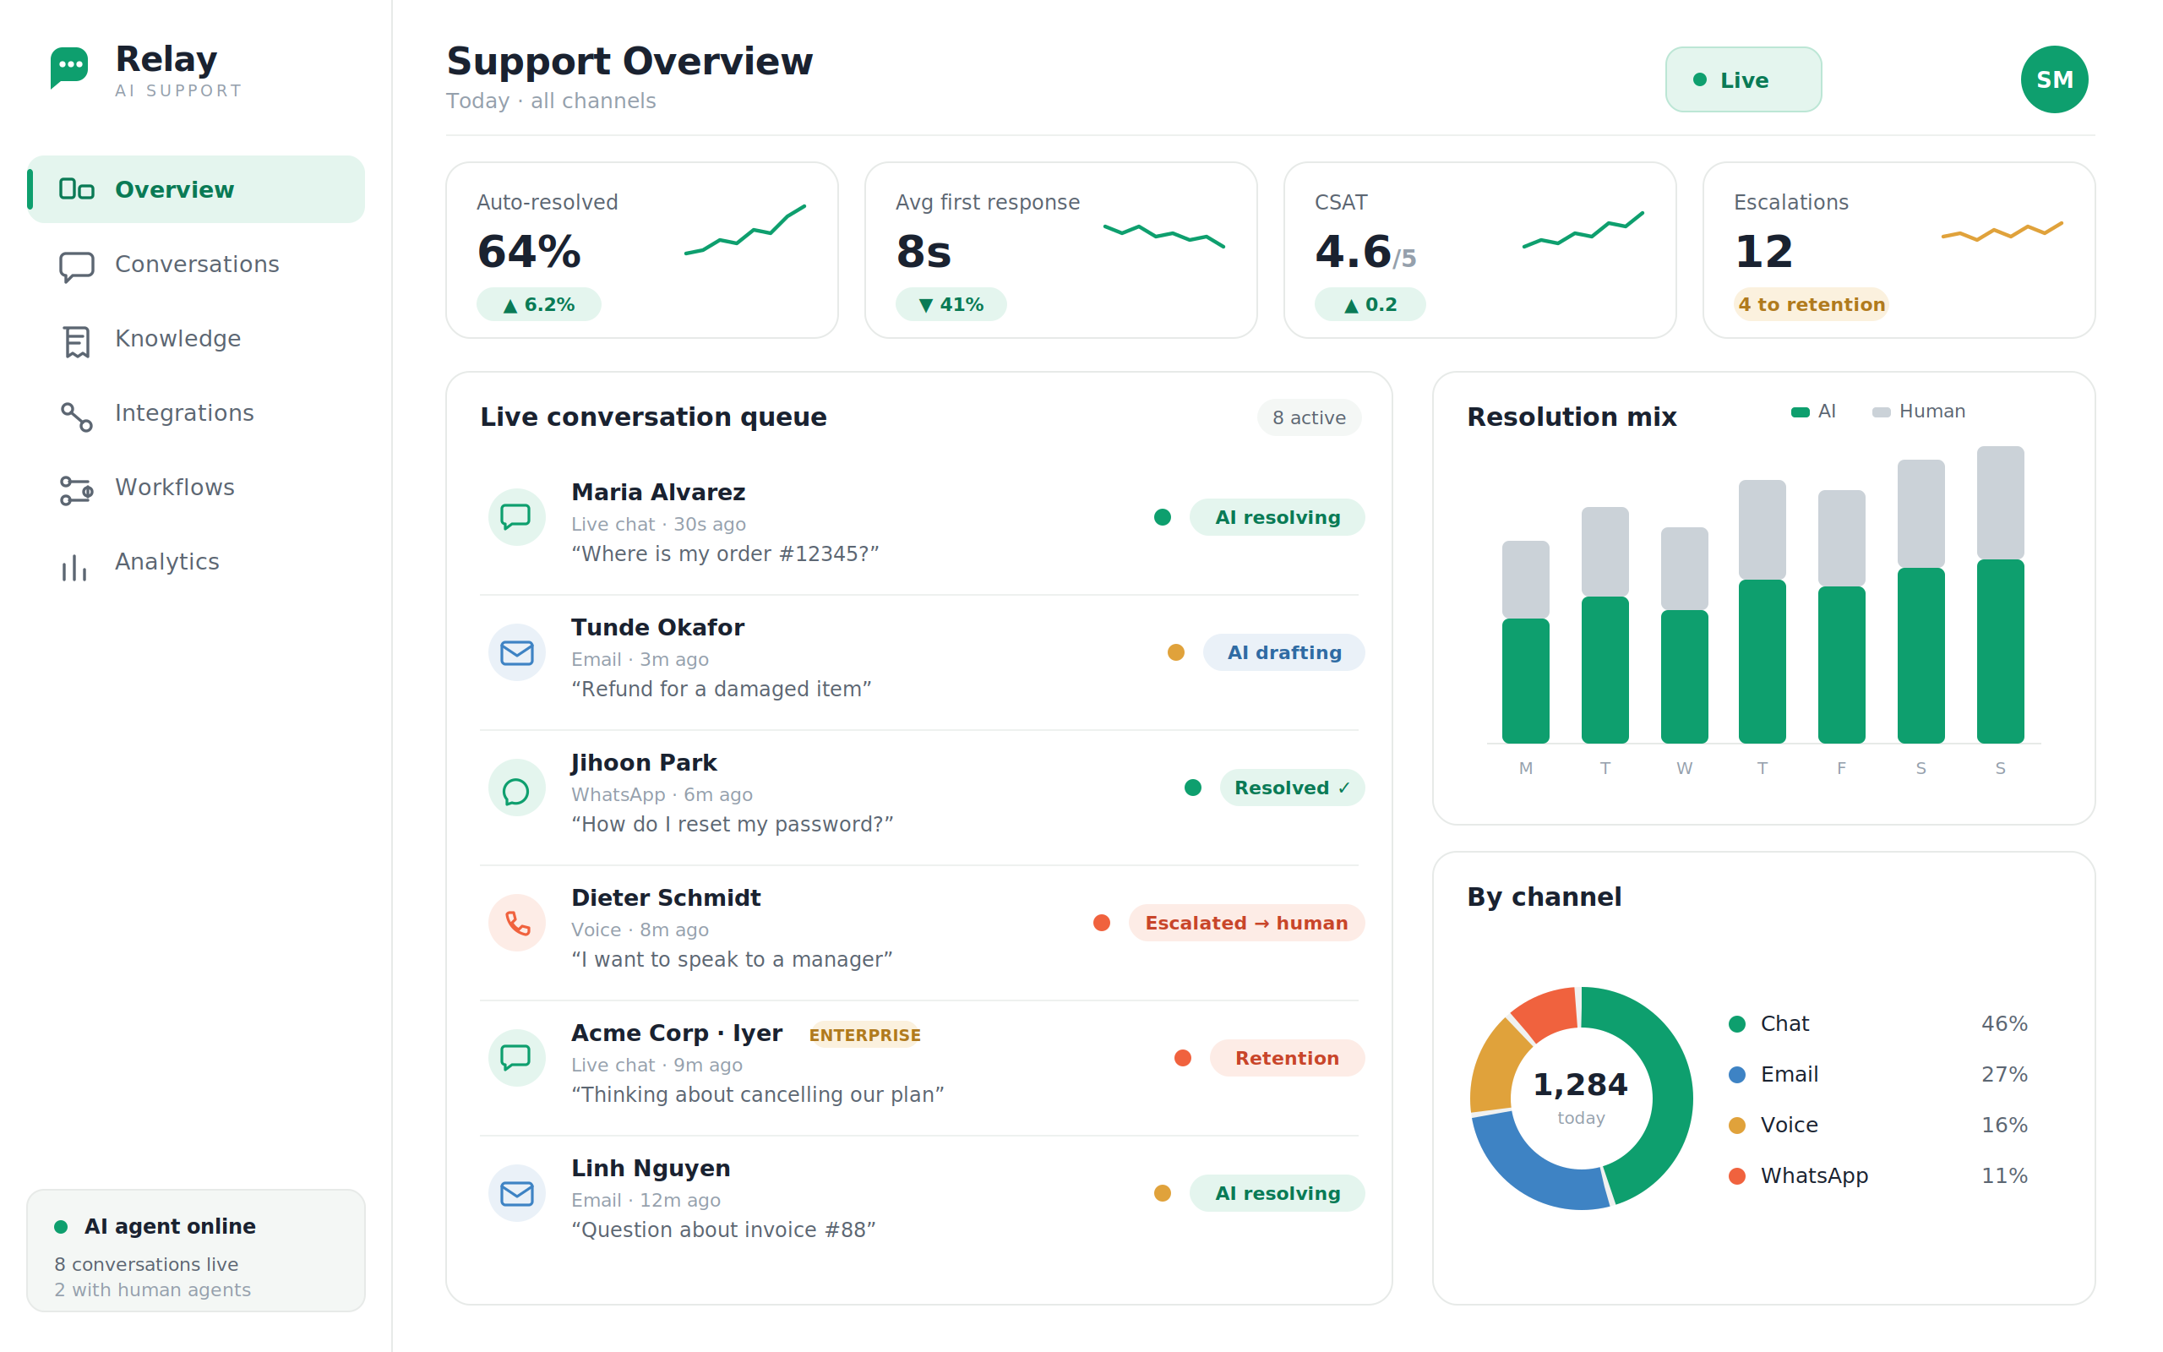Click Jihoon Park's WhatsApp icon

pos(516,788)
